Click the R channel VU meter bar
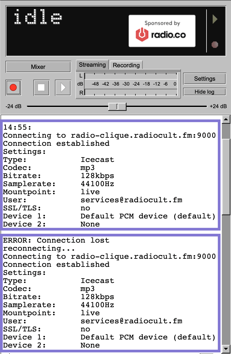 (131, 93)
